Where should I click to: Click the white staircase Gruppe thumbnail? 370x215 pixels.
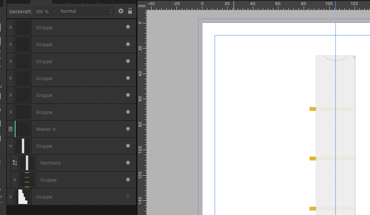click(x=23, y=197)
